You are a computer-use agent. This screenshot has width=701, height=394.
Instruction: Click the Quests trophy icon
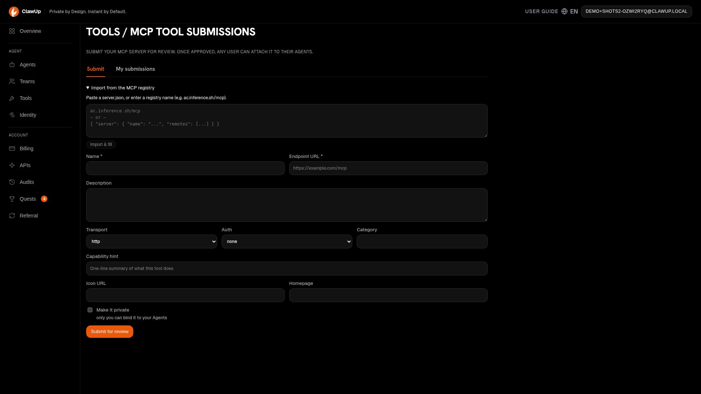[12, 199]
